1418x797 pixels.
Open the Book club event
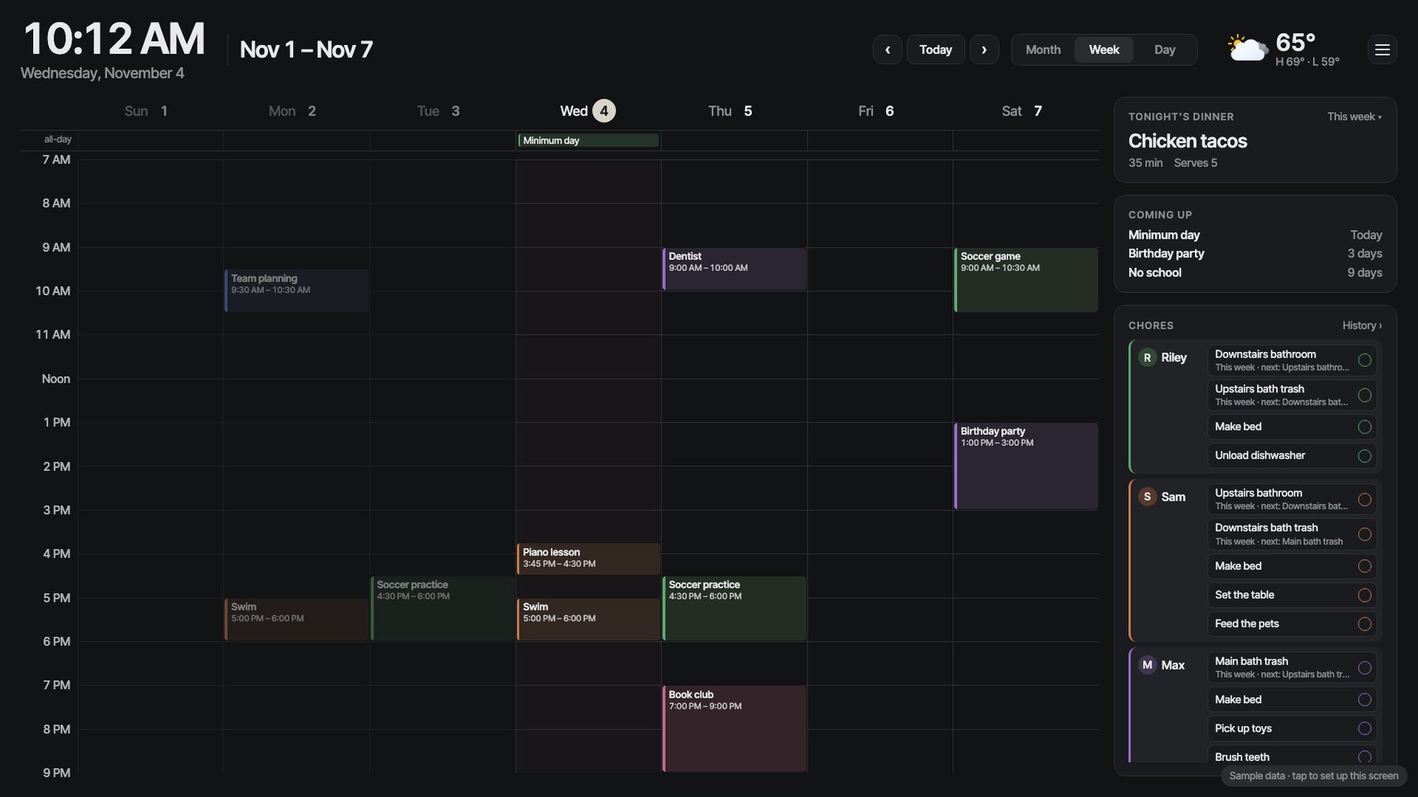click(x=734, y=728)
